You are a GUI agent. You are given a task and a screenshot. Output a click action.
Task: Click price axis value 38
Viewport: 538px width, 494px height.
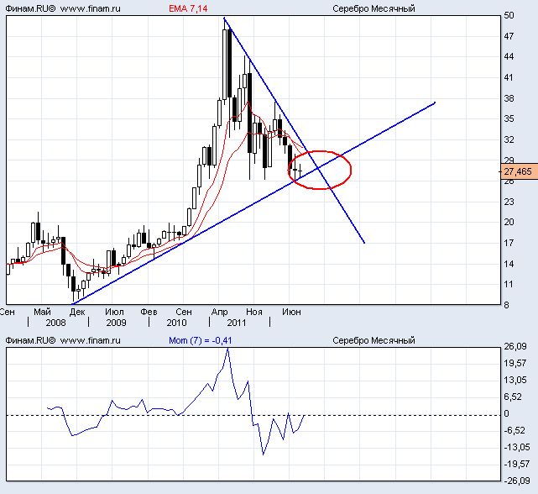tap(509, 98)
